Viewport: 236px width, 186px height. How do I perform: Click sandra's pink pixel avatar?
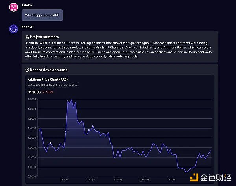pyautogui.click(x=13, y=7)
